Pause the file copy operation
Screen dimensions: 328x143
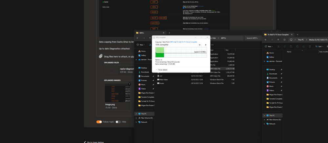[x=199, y=45]
